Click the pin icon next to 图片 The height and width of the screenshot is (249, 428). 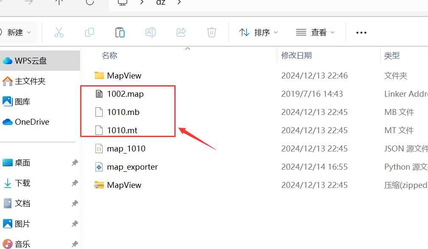coord(75,224)
